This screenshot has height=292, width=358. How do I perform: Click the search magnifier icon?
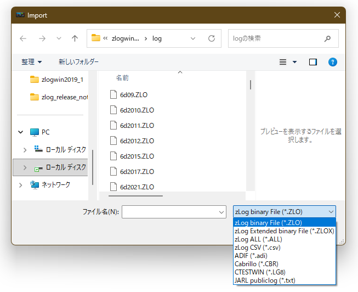tap(327, 38)
